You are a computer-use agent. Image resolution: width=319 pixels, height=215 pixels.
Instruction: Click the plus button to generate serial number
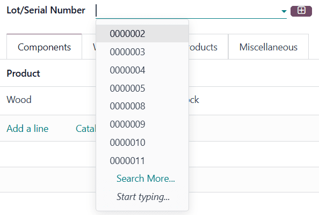[301, 11]
